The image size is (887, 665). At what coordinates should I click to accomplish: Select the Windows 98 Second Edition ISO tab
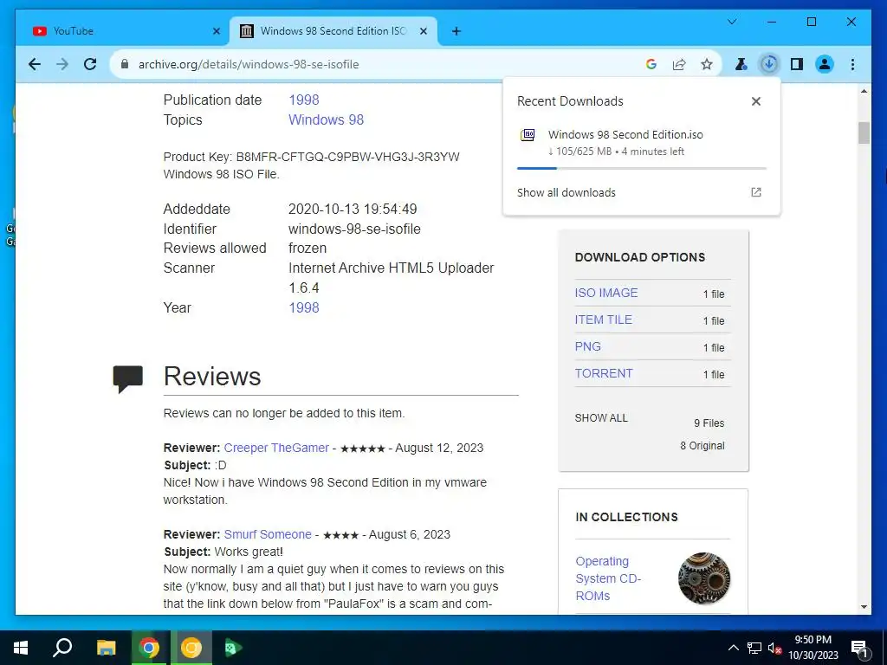coord(333,31)
